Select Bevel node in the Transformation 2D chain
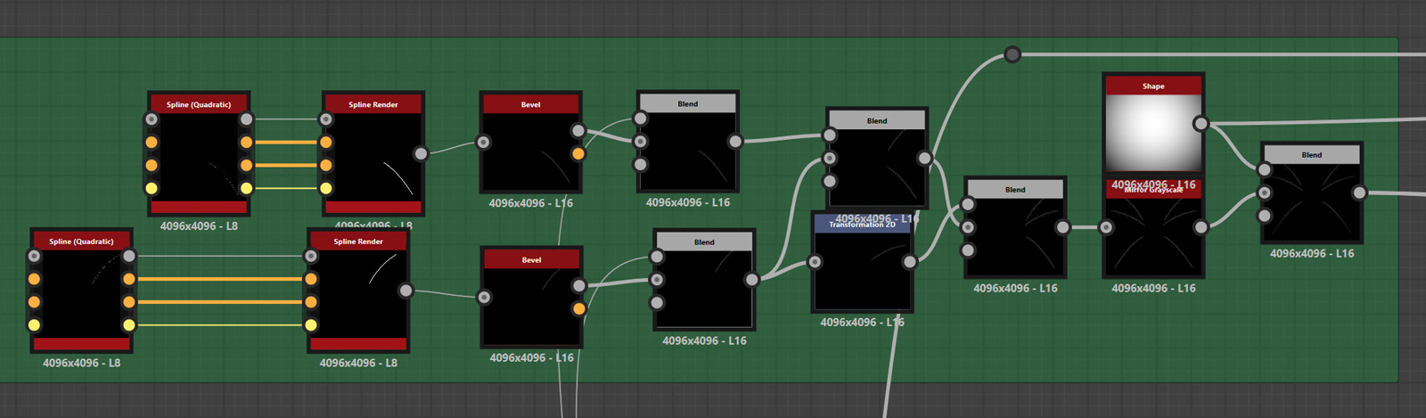Image resolution: width=1426 pixels, height=418 pixels. pyautogui.click(x=531, y=297)
